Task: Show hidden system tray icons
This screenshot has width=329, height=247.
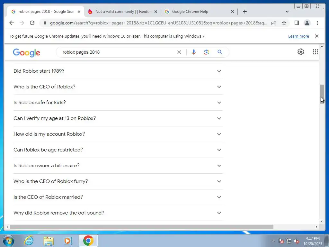Action: click(273, 241)
